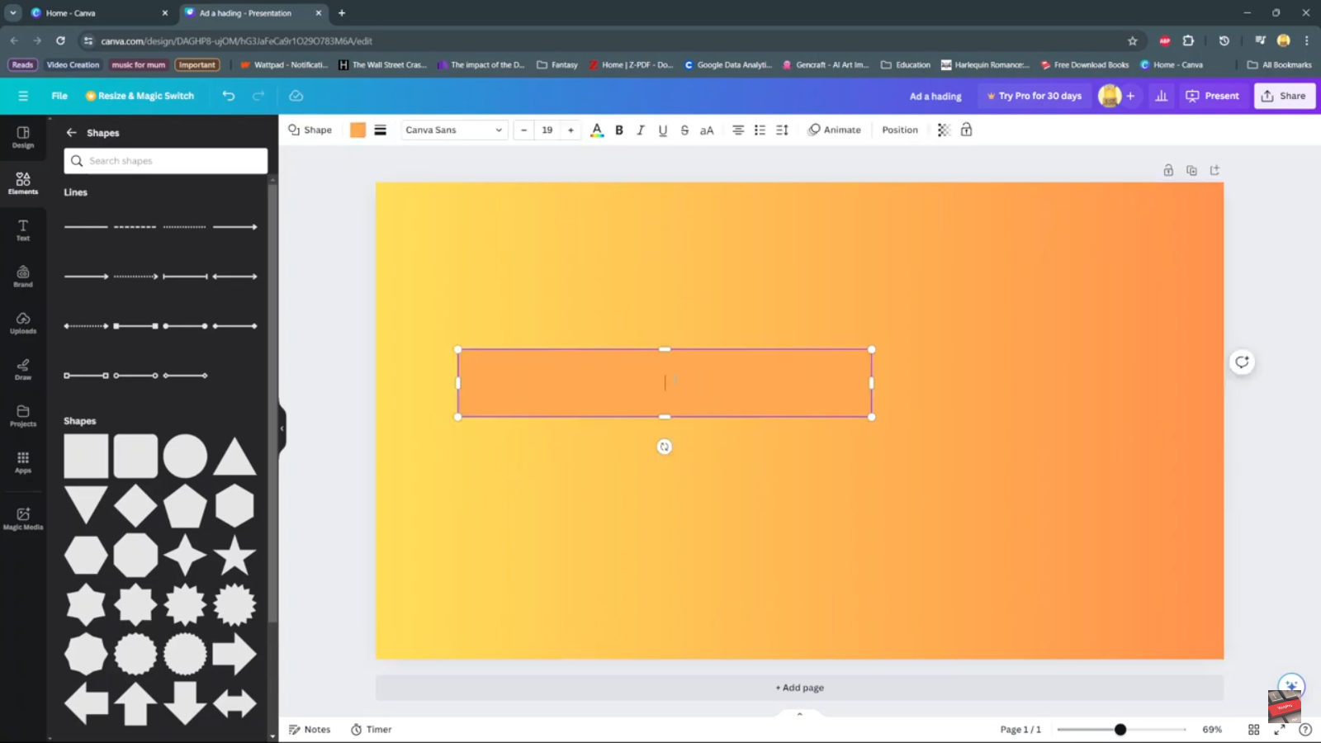Open the Elements sidebar panel
The image size is (1321, 743).
(x=23, y=183)
